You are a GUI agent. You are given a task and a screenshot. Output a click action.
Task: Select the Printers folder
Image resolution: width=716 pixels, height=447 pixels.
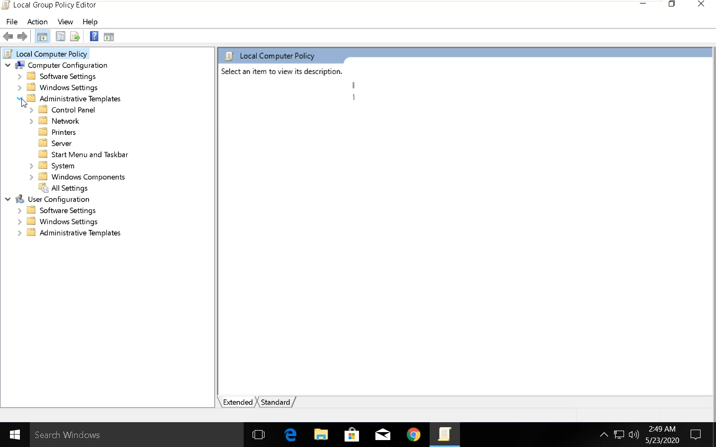64,133
